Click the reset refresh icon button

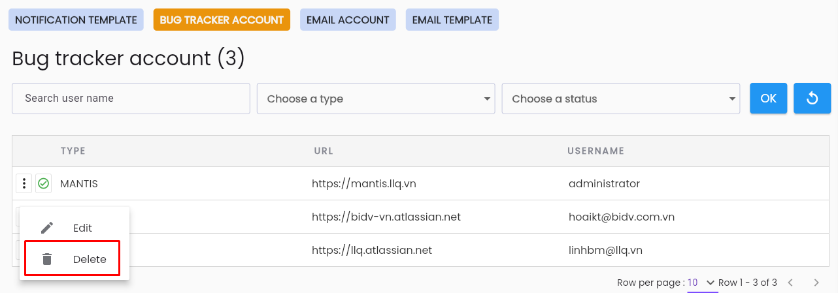[x=812, y=99]
